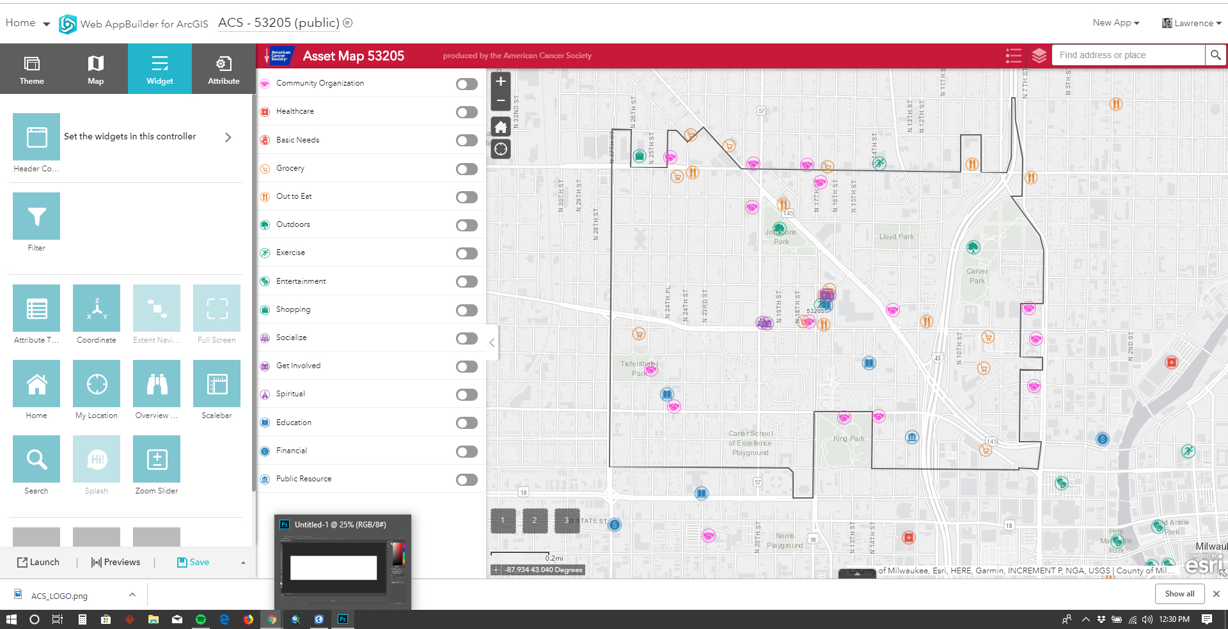
Task: Open the legend list widget in header
Action: tap(1014, 56)
